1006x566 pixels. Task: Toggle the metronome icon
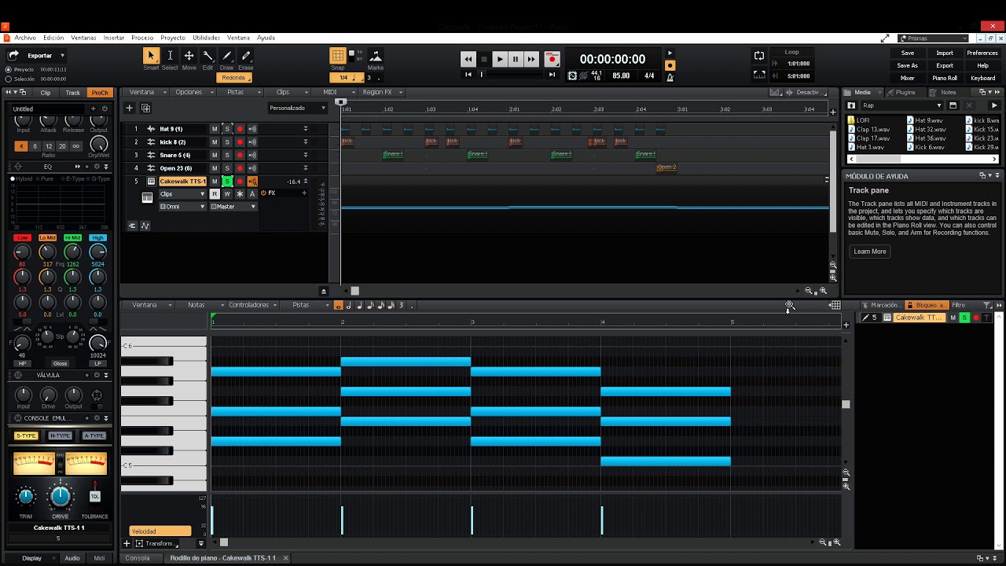coord(670,76)
